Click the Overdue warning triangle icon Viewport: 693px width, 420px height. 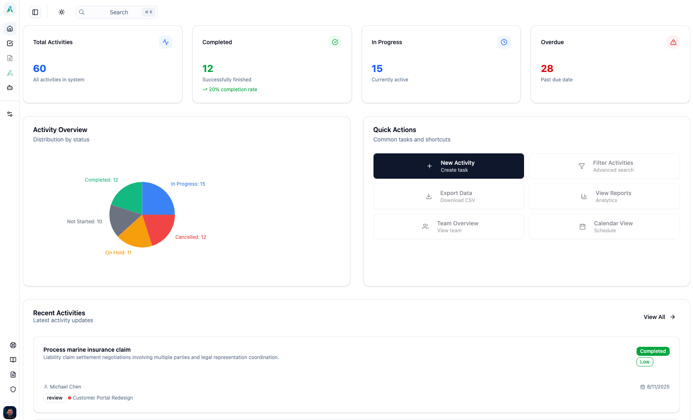(x=673, y=42)
